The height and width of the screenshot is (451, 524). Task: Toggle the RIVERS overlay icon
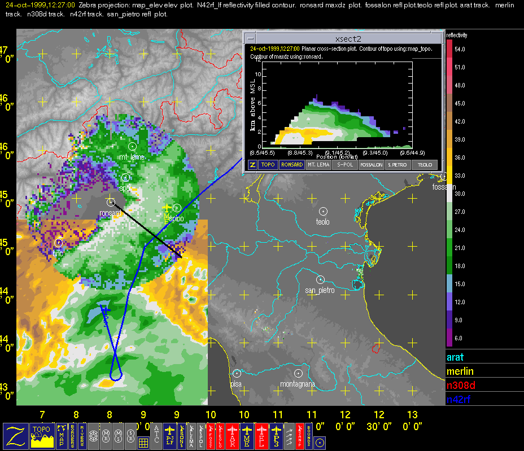[82, 436]
